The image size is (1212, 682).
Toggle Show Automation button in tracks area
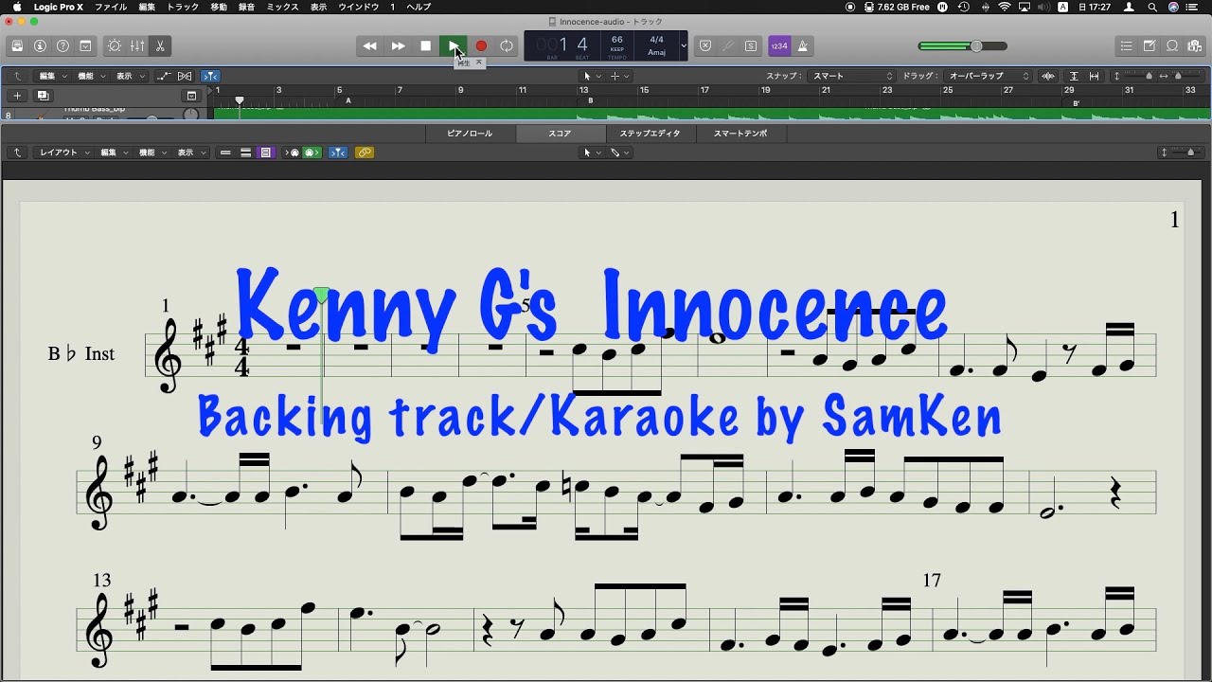tap(164, 76)
